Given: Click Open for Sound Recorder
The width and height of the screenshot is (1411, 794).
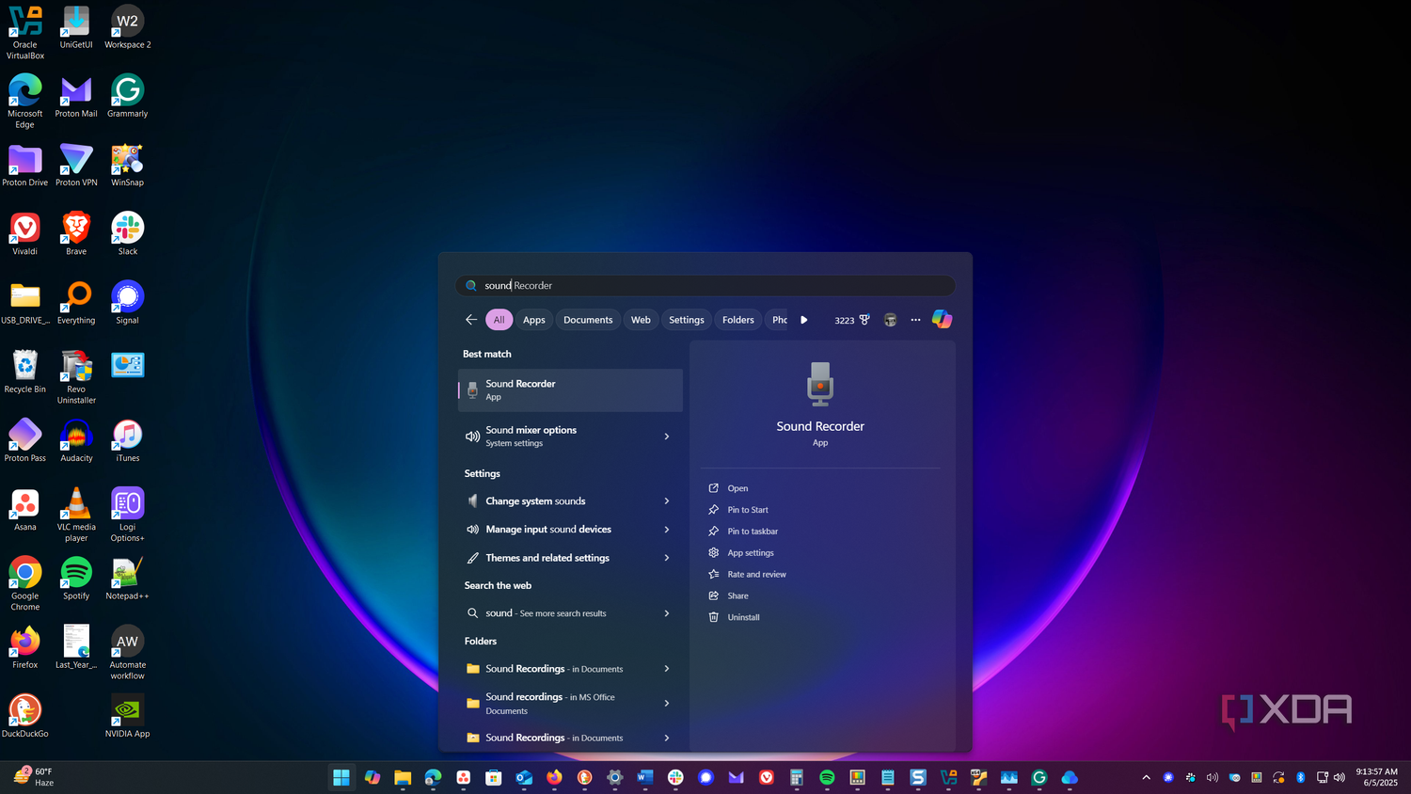Looking at the screenshot, I should tap(738, 488).
